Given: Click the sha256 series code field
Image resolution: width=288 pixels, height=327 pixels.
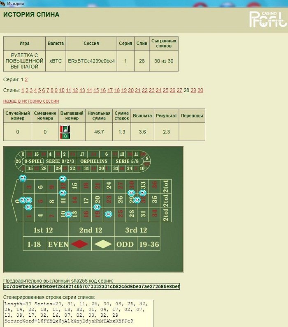Looking at the screenshot, I should (x=91, y=286).
